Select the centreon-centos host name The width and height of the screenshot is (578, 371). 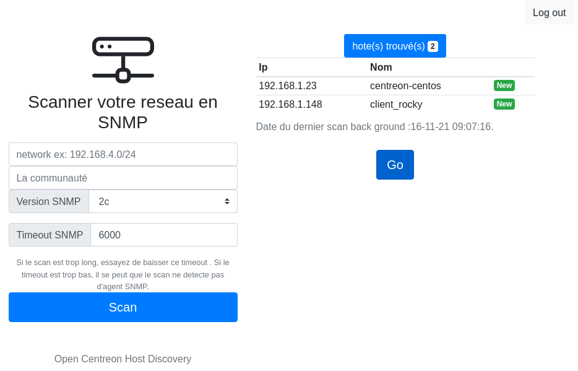pyautogui.click(x=405, y=85)
